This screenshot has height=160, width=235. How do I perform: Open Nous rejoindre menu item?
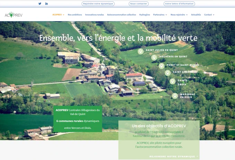178,15
